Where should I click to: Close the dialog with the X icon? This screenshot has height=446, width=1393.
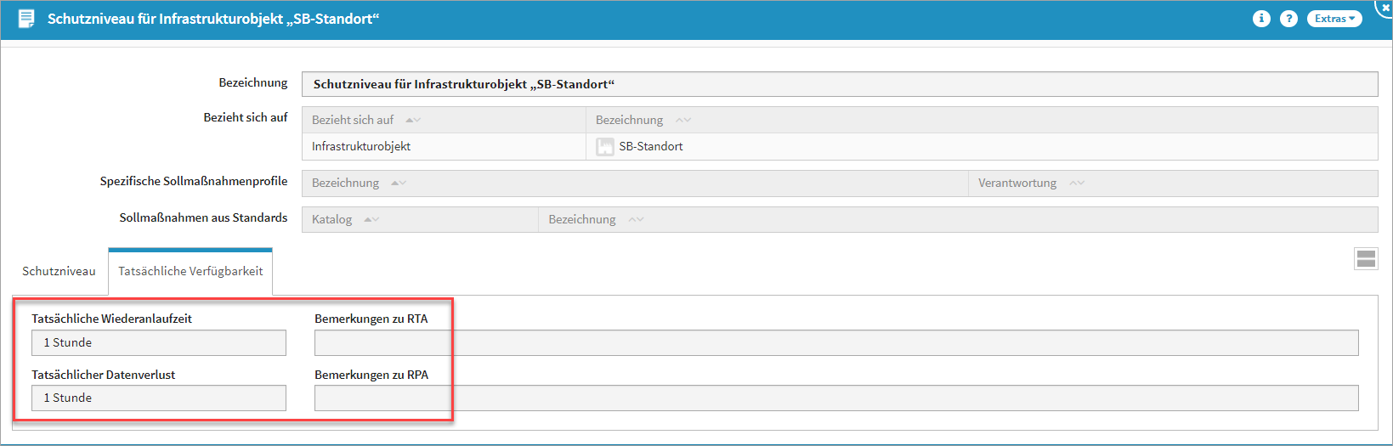pos(1385,7)
